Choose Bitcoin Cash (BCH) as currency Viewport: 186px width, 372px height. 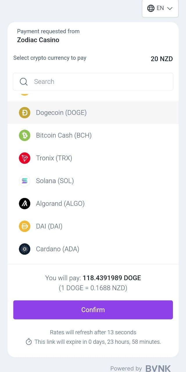pyautogui.click(x=64, y=135)
